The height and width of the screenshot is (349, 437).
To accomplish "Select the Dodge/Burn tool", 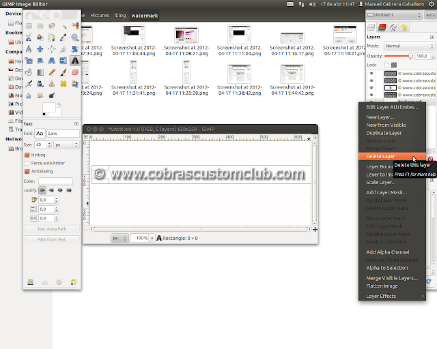I will tap(52, 95).
